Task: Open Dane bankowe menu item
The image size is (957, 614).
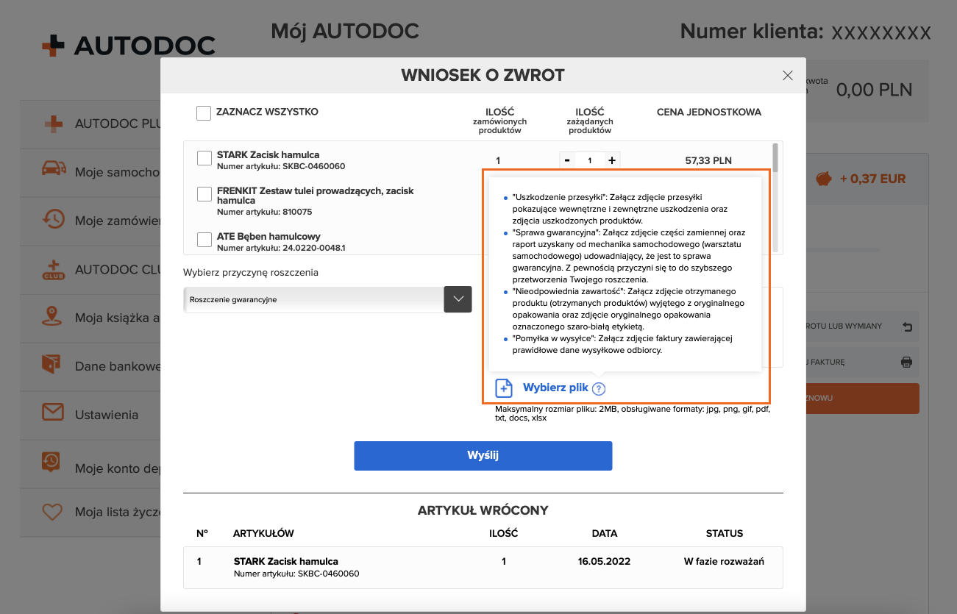Action: coord(90,366)
